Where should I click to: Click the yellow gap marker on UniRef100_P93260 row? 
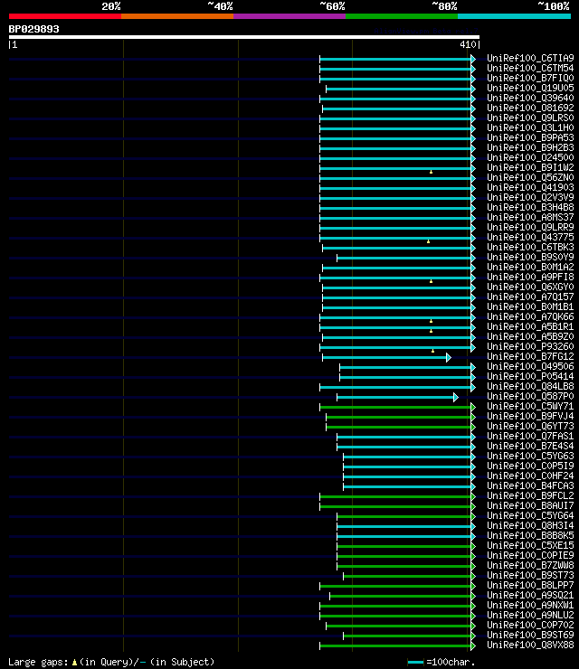pos(433,351)
